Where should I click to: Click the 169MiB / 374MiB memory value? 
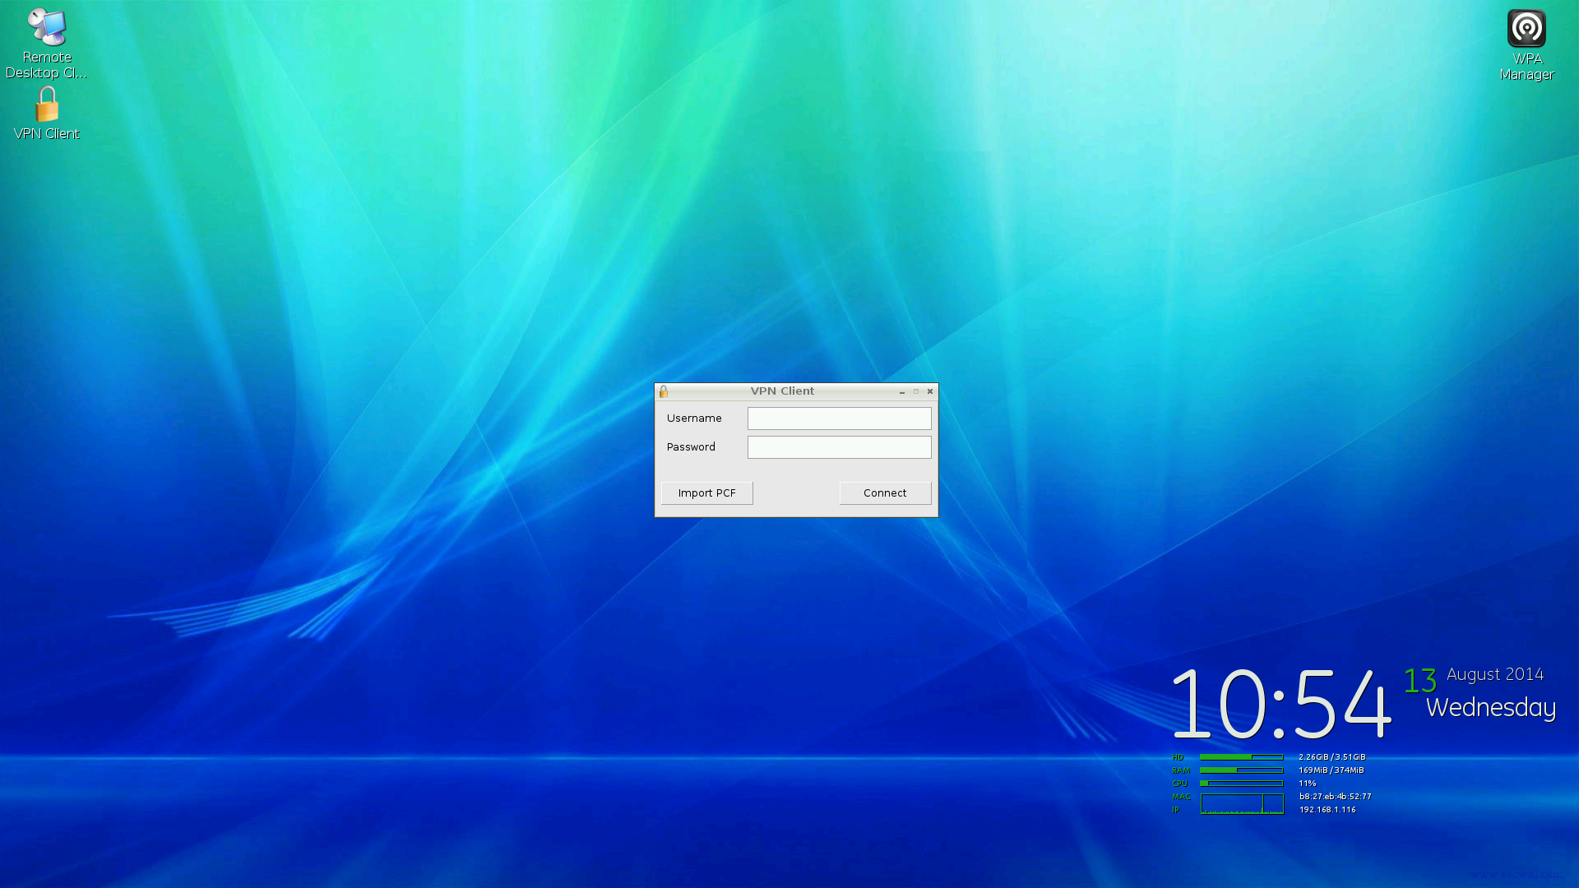coord(1331,770)
